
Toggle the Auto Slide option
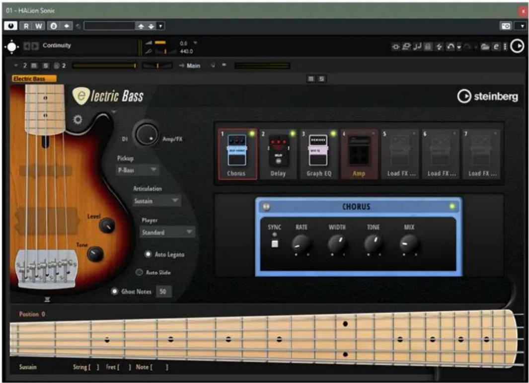(139, 272)
